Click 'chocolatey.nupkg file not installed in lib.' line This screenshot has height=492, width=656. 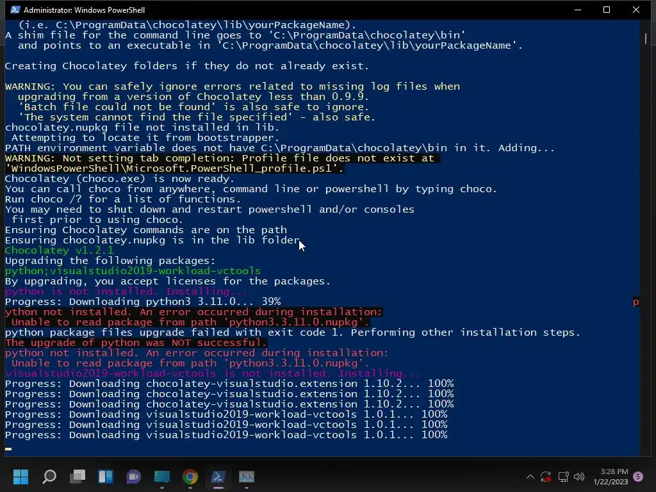point(142,127)
